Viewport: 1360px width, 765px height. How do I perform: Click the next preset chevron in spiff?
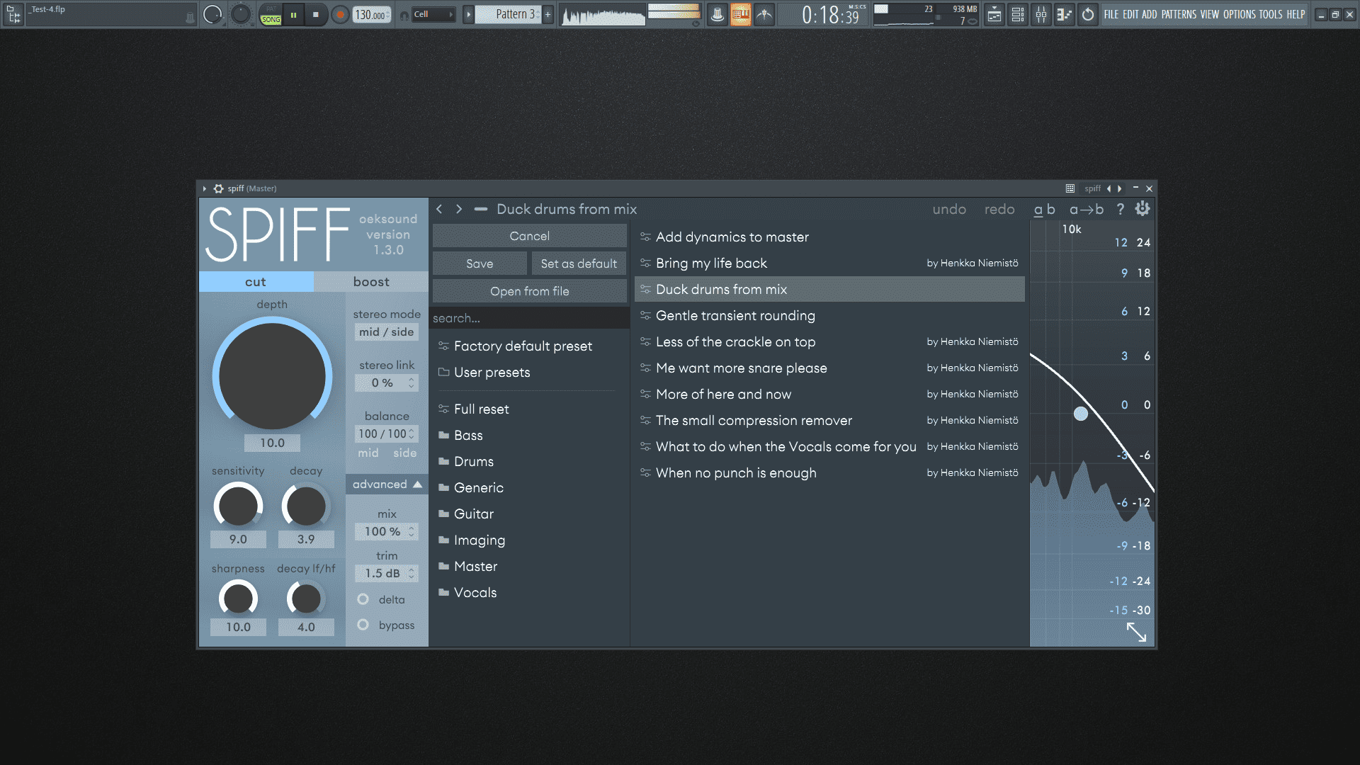pos(459,209)
